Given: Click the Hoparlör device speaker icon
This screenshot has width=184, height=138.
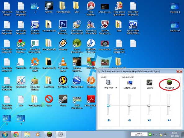Looking at the screenshot, I should [109, 82].
